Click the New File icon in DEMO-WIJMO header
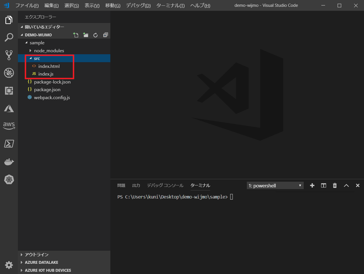 coord(76,35)
